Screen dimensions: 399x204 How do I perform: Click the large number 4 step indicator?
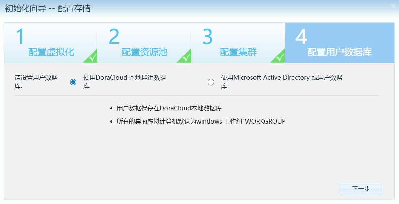pyautogui.click(x=301, y=37)
